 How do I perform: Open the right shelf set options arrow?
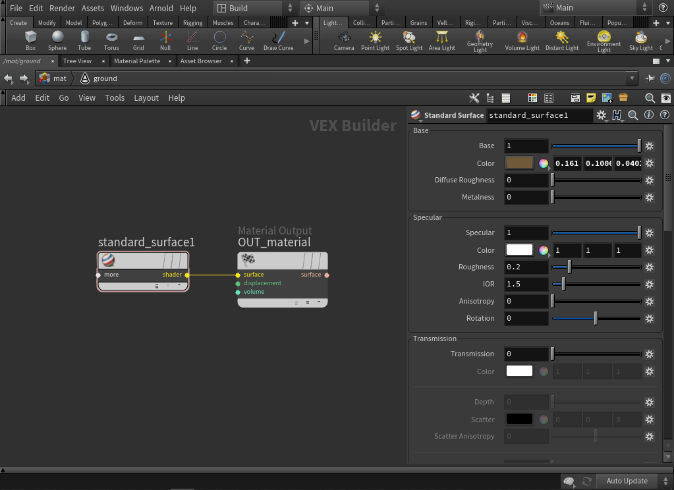[668, 23]
